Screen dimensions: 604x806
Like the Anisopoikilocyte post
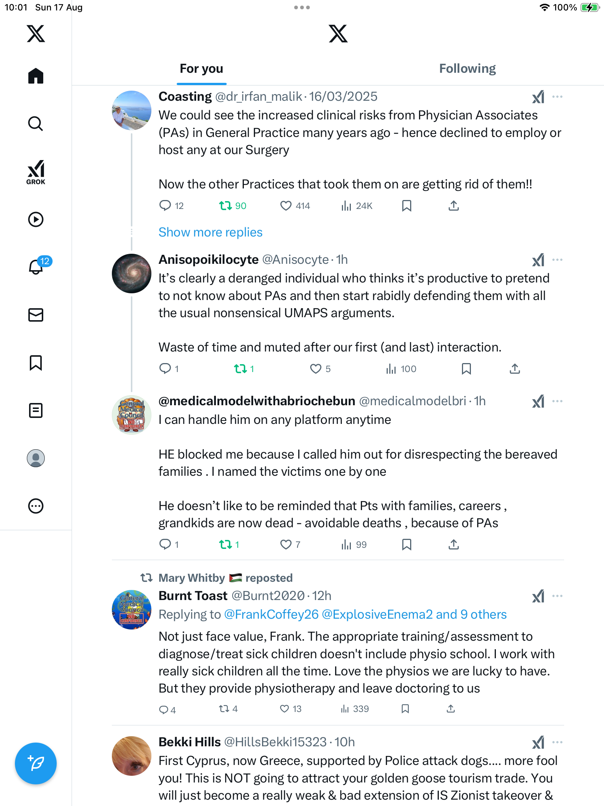pos(316,369)
